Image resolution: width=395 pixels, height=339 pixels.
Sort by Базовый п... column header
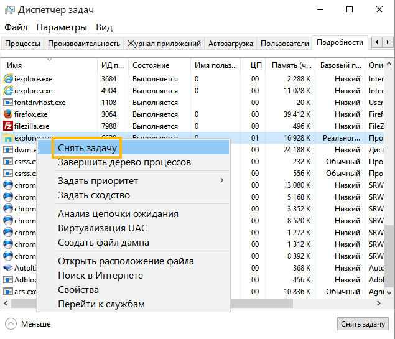341,65
